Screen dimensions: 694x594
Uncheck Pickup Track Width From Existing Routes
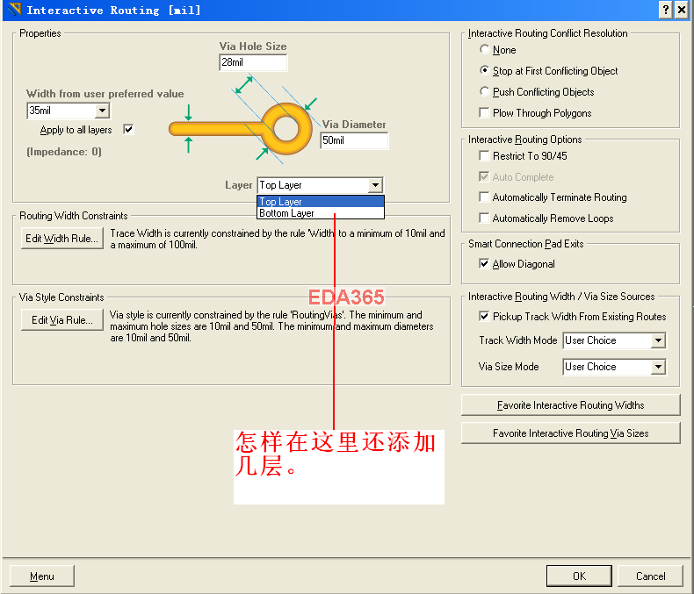point(485,317)
